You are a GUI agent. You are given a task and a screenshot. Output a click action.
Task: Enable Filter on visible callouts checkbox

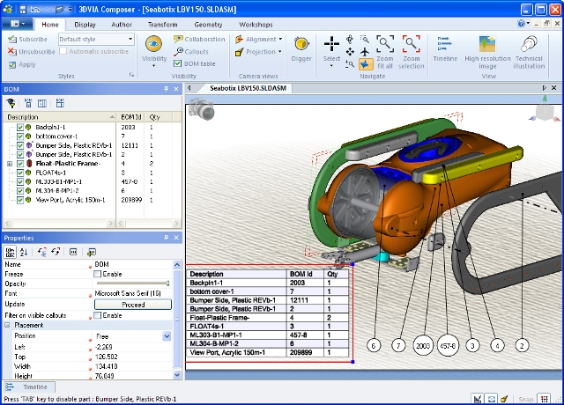click(x=97, y=315)
